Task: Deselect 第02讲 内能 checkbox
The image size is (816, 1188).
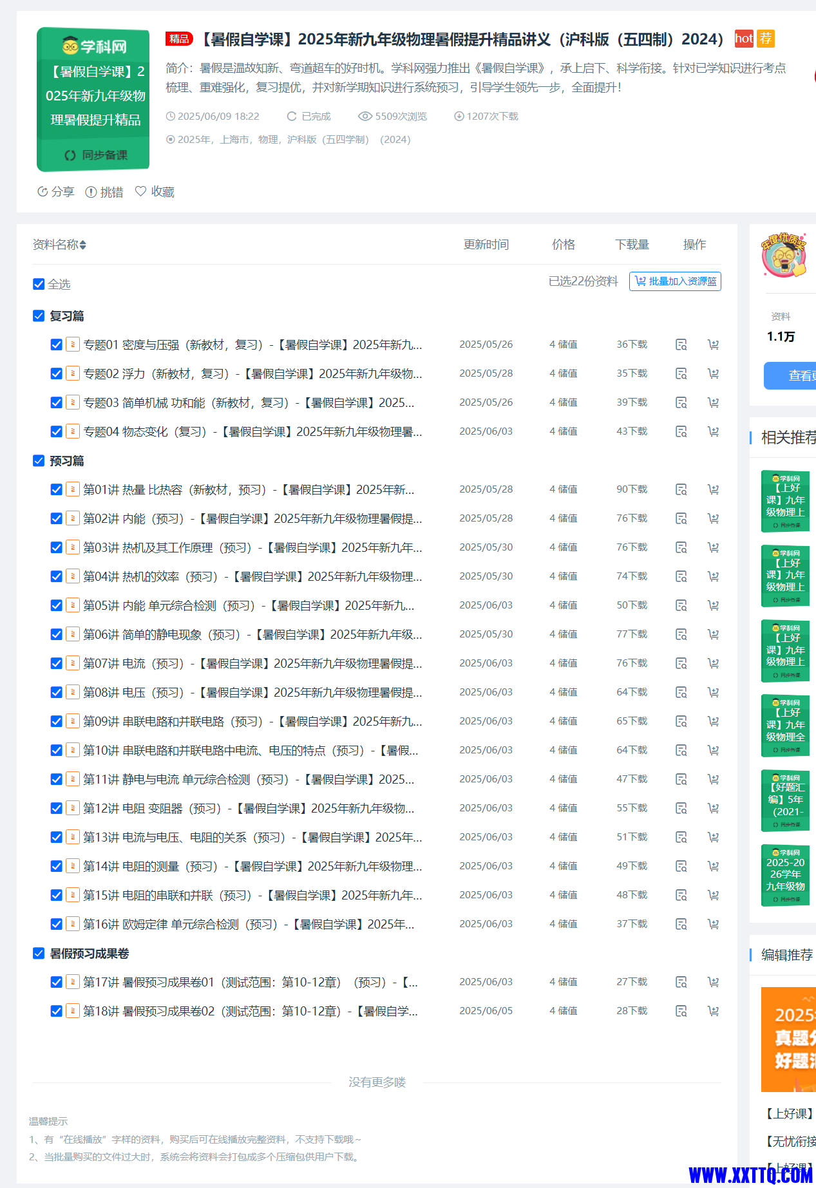Action: coord(57,518)
